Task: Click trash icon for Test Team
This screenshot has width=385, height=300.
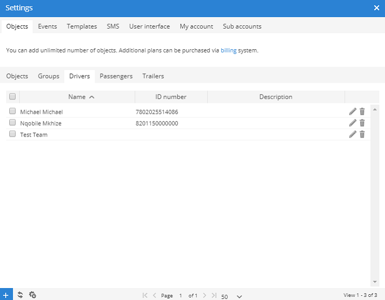Action: pos(362,134)
